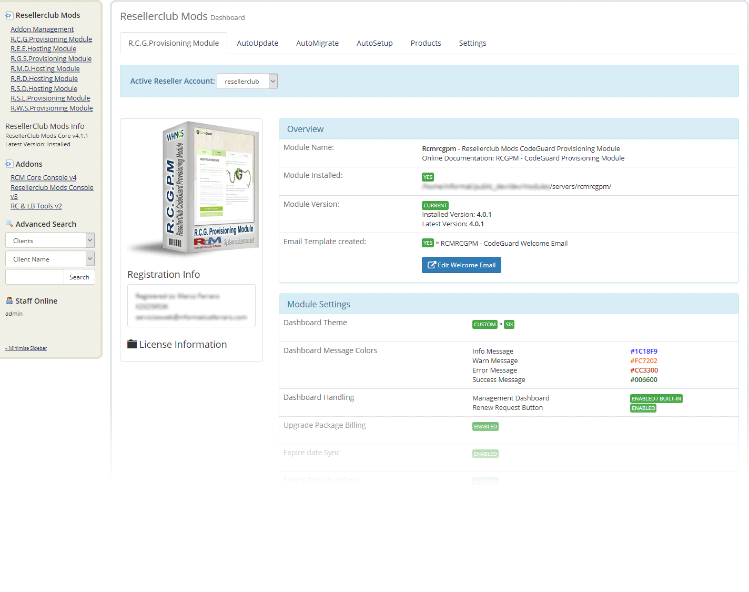Click the License Information heading
Screen dimensions: 749x592
183,344
